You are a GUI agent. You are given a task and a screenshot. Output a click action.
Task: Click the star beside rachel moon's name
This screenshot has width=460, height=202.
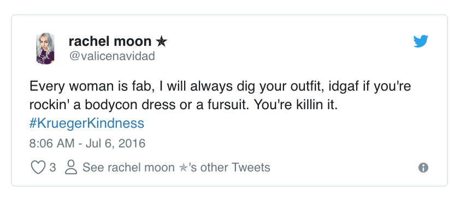161,42
